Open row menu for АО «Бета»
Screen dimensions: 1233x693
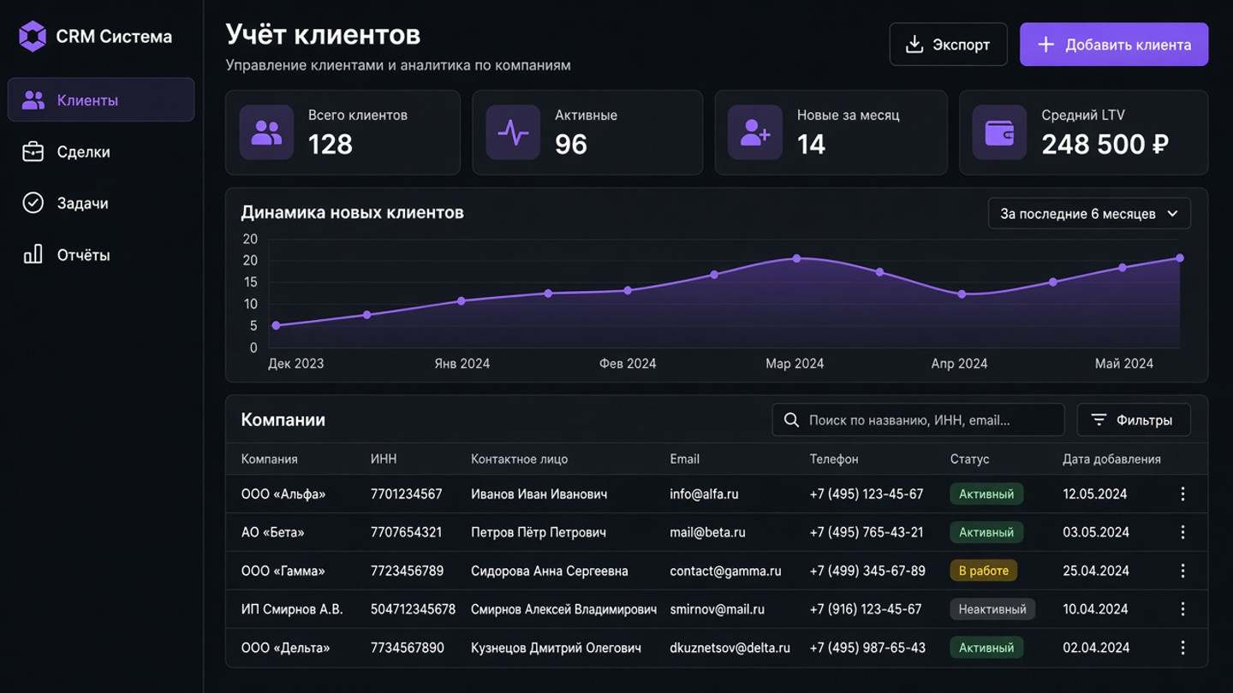pos(1182,532)
